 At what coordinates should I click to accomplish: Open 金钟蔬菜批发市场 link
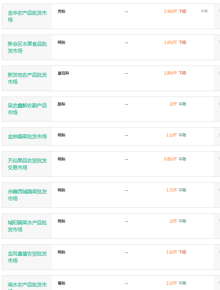pyautogui.click(x=27, y=136)
